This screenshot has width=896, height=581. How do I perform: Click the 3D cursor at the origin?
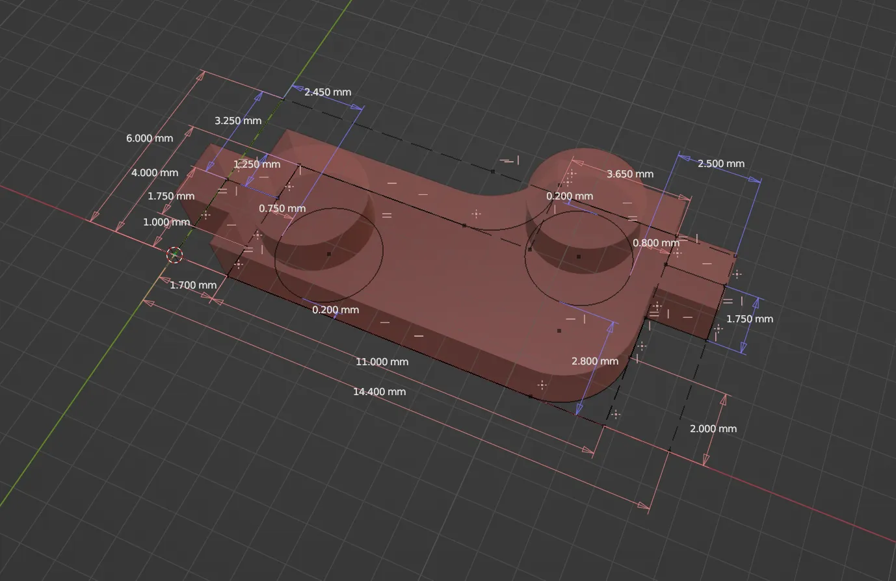(x=175, y=255)
